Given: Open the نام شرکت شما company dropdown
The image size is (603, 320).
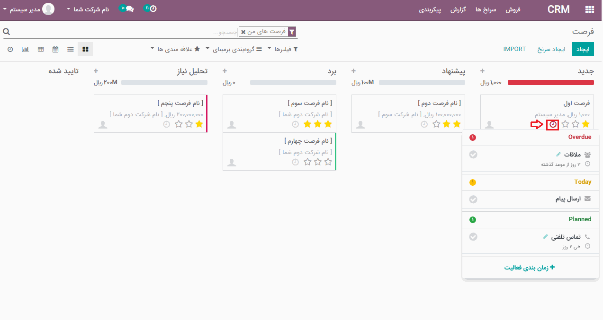Looking at the screenshot, I should (x=88, y=9).
